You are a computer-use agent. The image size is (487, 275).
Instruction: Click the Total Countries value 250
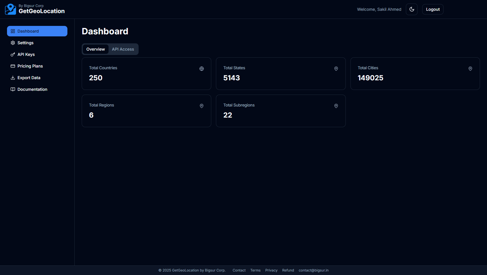tap(96, 78)
